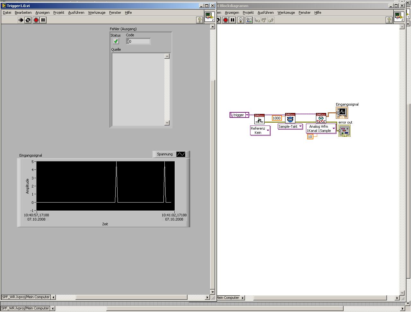Click Quelle box scroll down arrow
The width and height of the screenshot is (411, 312).
pos(167,123)
